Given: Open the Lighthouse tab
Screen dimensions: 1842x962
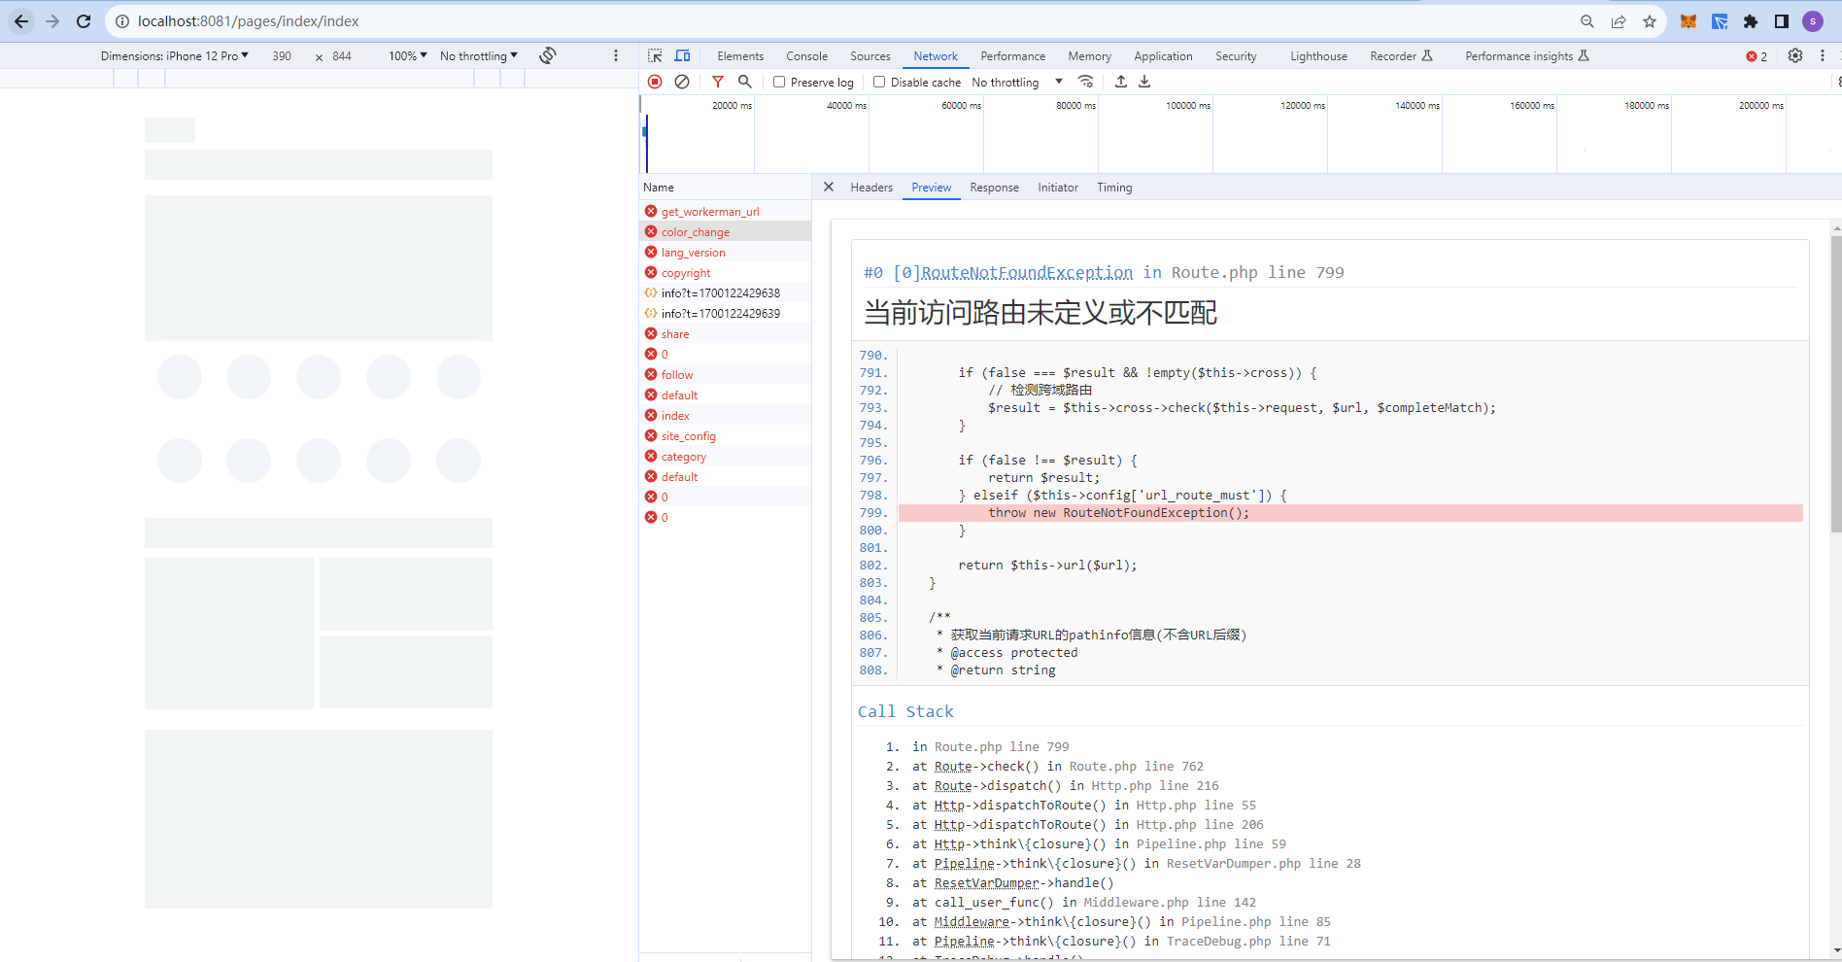Looking at the screenshot, I should (x=1318, y=56).
